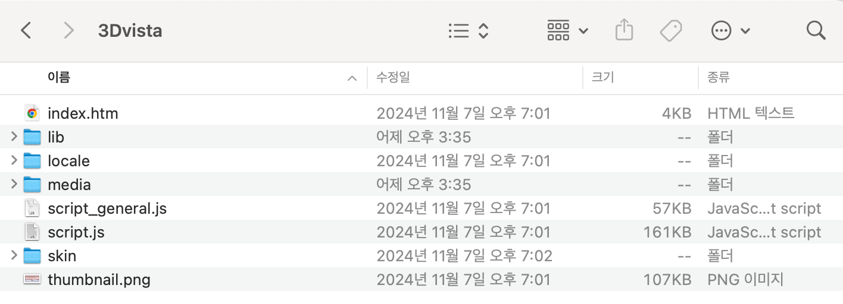Sort by the 이름 column header
This screenshot has height=304, width=843.
59,77
